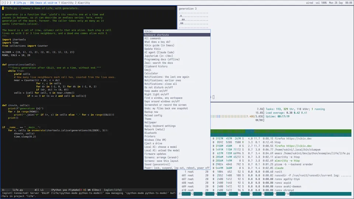Toggle Keep awake on/off
The height and width of the screenshot is (199, 354).
pyautogui.click(x=177, y=91)
